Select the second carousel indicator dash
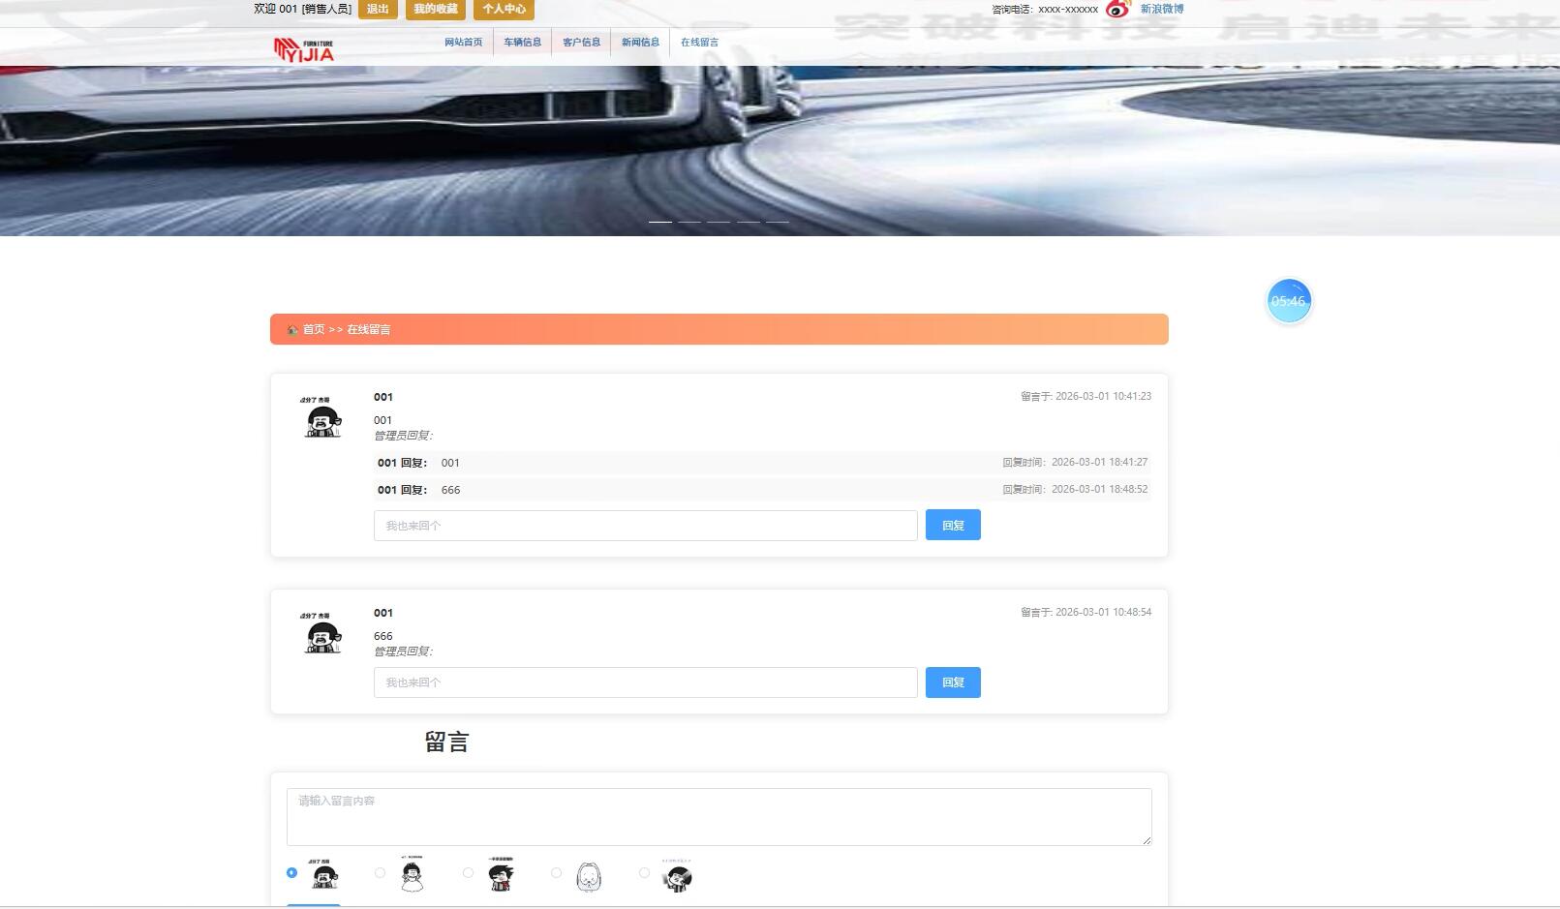This screenshot has height=909, width=1560. coord(689,222)
